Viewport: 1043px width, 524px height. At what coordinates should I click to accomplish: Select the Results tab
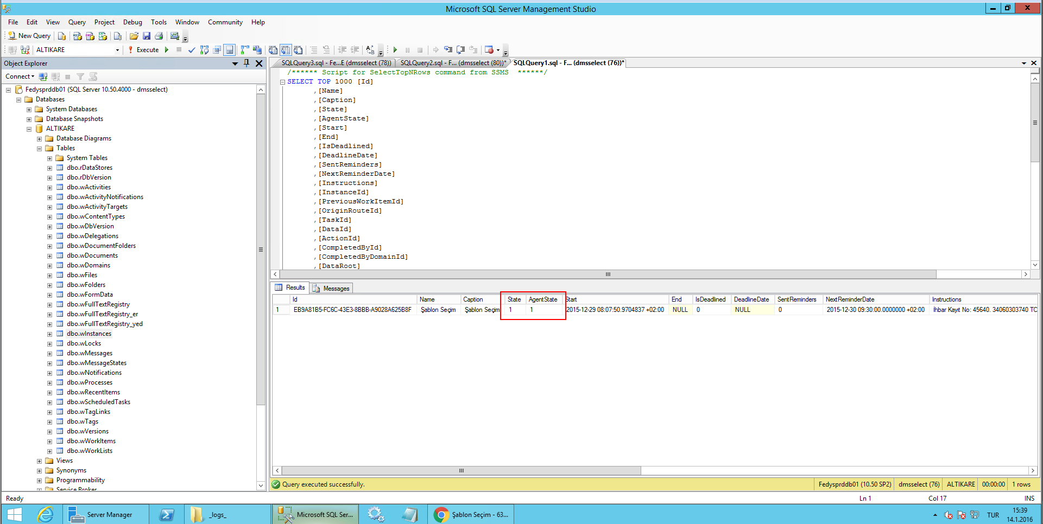290,287
